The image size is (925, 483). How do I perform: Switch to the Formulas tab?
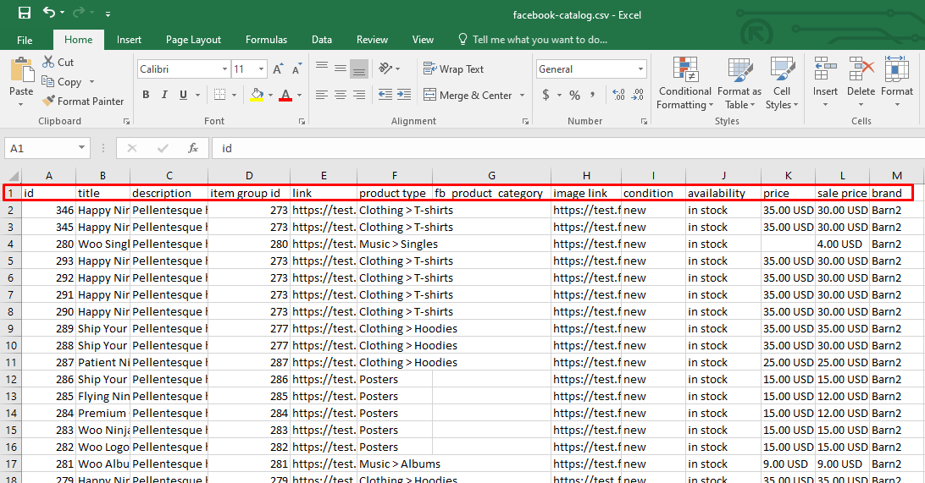coord(266,40)
